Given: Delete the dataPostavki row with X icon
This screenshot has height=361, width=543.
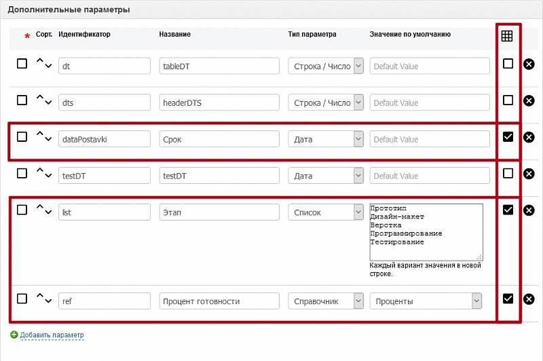Looking at the screenshot, I should [529, 137].
